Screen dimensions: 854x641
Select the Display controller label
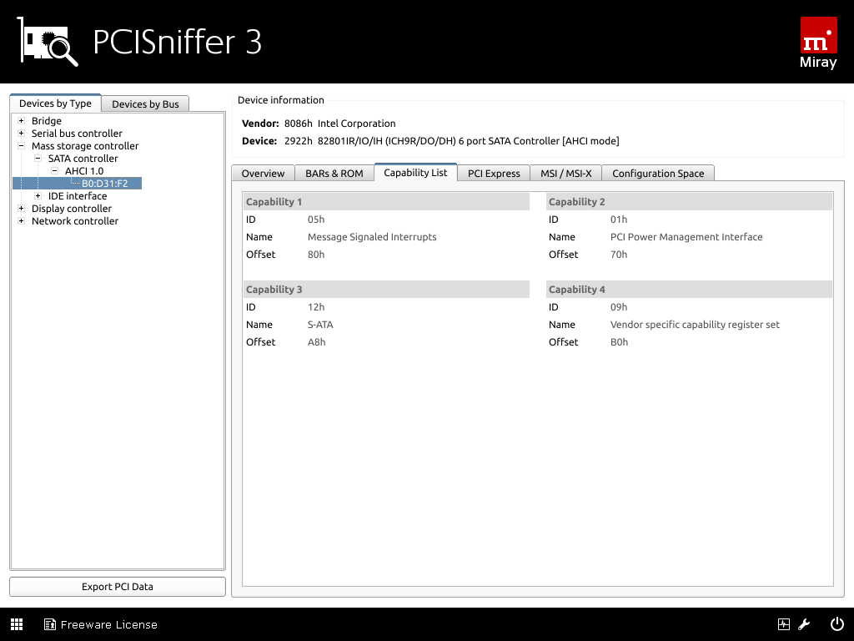[x=72, y=208]
